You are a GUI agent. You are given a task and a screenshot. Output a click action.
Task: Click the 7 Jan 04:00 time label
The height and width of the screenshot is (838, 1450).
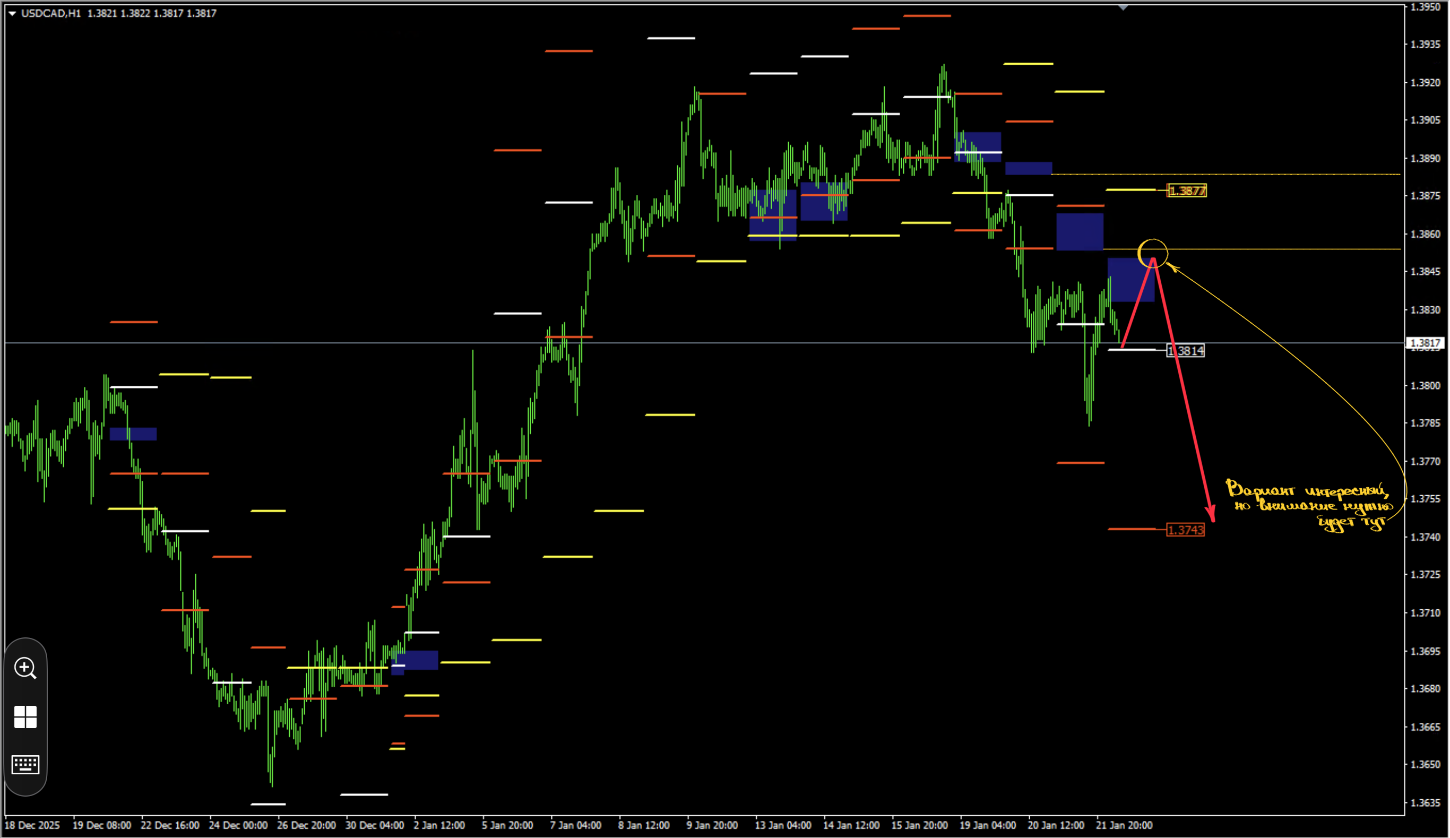point(575,825)
